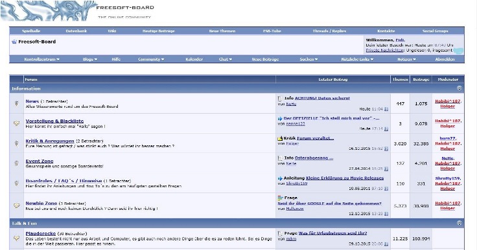Image resolution: width=477 pixels, height=250 pixels.
Task: Open the Wiki menu item
Action: [x=112, y=31]
